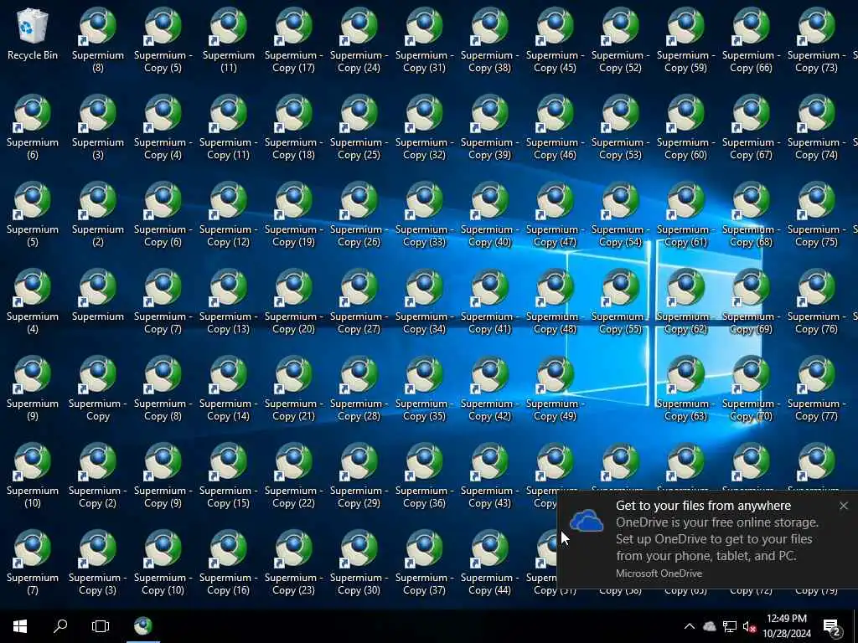The width and height of the screenshot is (858, 643).
Task: Select the Supermium - Copy (11) shortcut
Action: (x=228, y=127)
